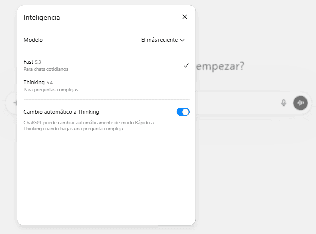316x234 pixels.
Task: Start dictation with the microphone icon
Action: [x=284, y=103]
